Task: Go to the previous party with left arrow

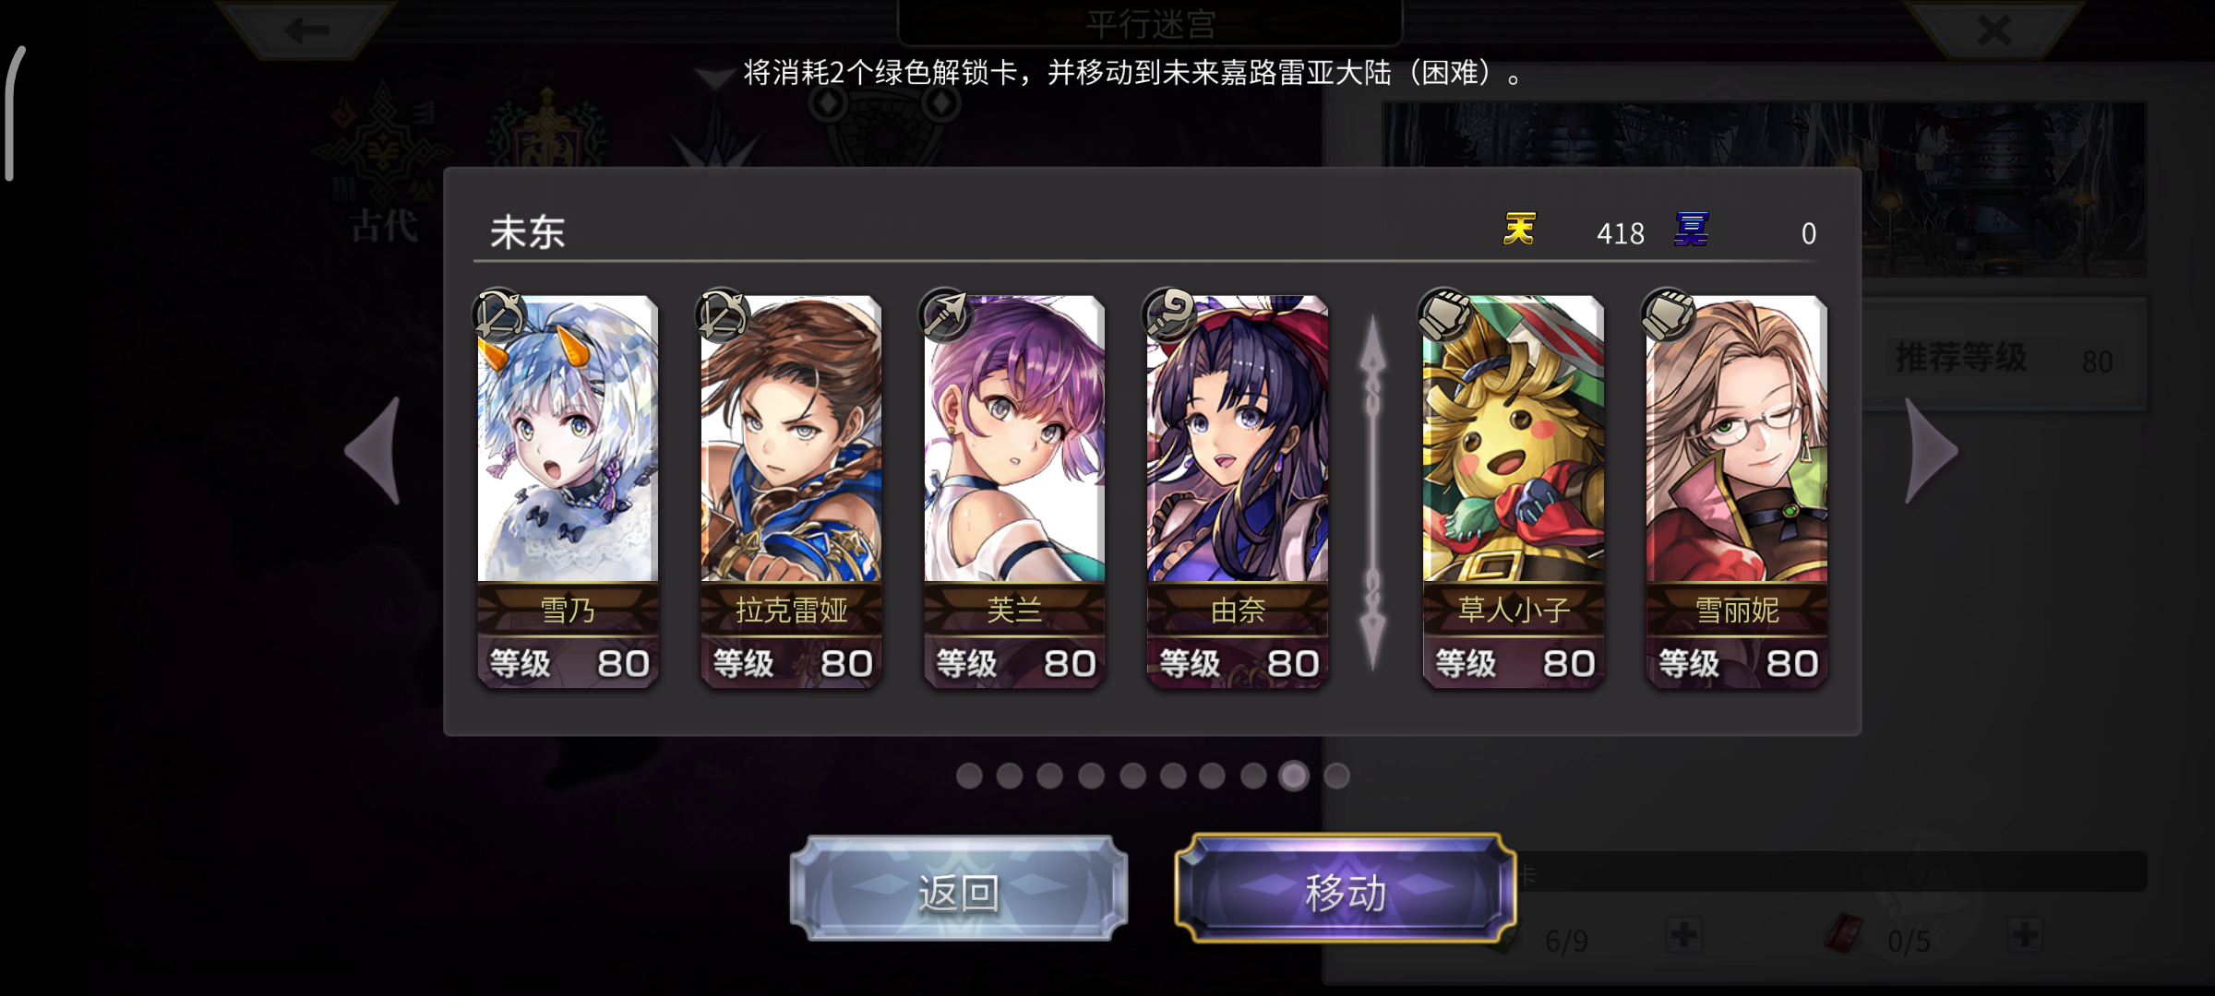Action: click(x=374, y=451)
